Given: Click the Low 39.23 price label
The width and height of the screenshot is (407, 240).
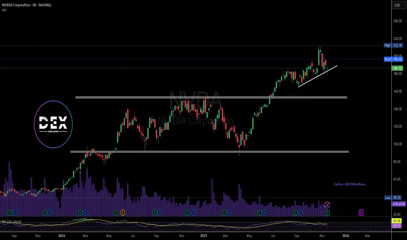Looking at the screenshot, I should click(x=393, y=198).
